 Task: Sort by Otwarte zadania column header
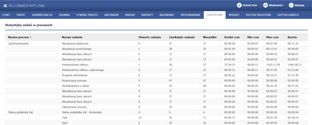click(150, 37)
